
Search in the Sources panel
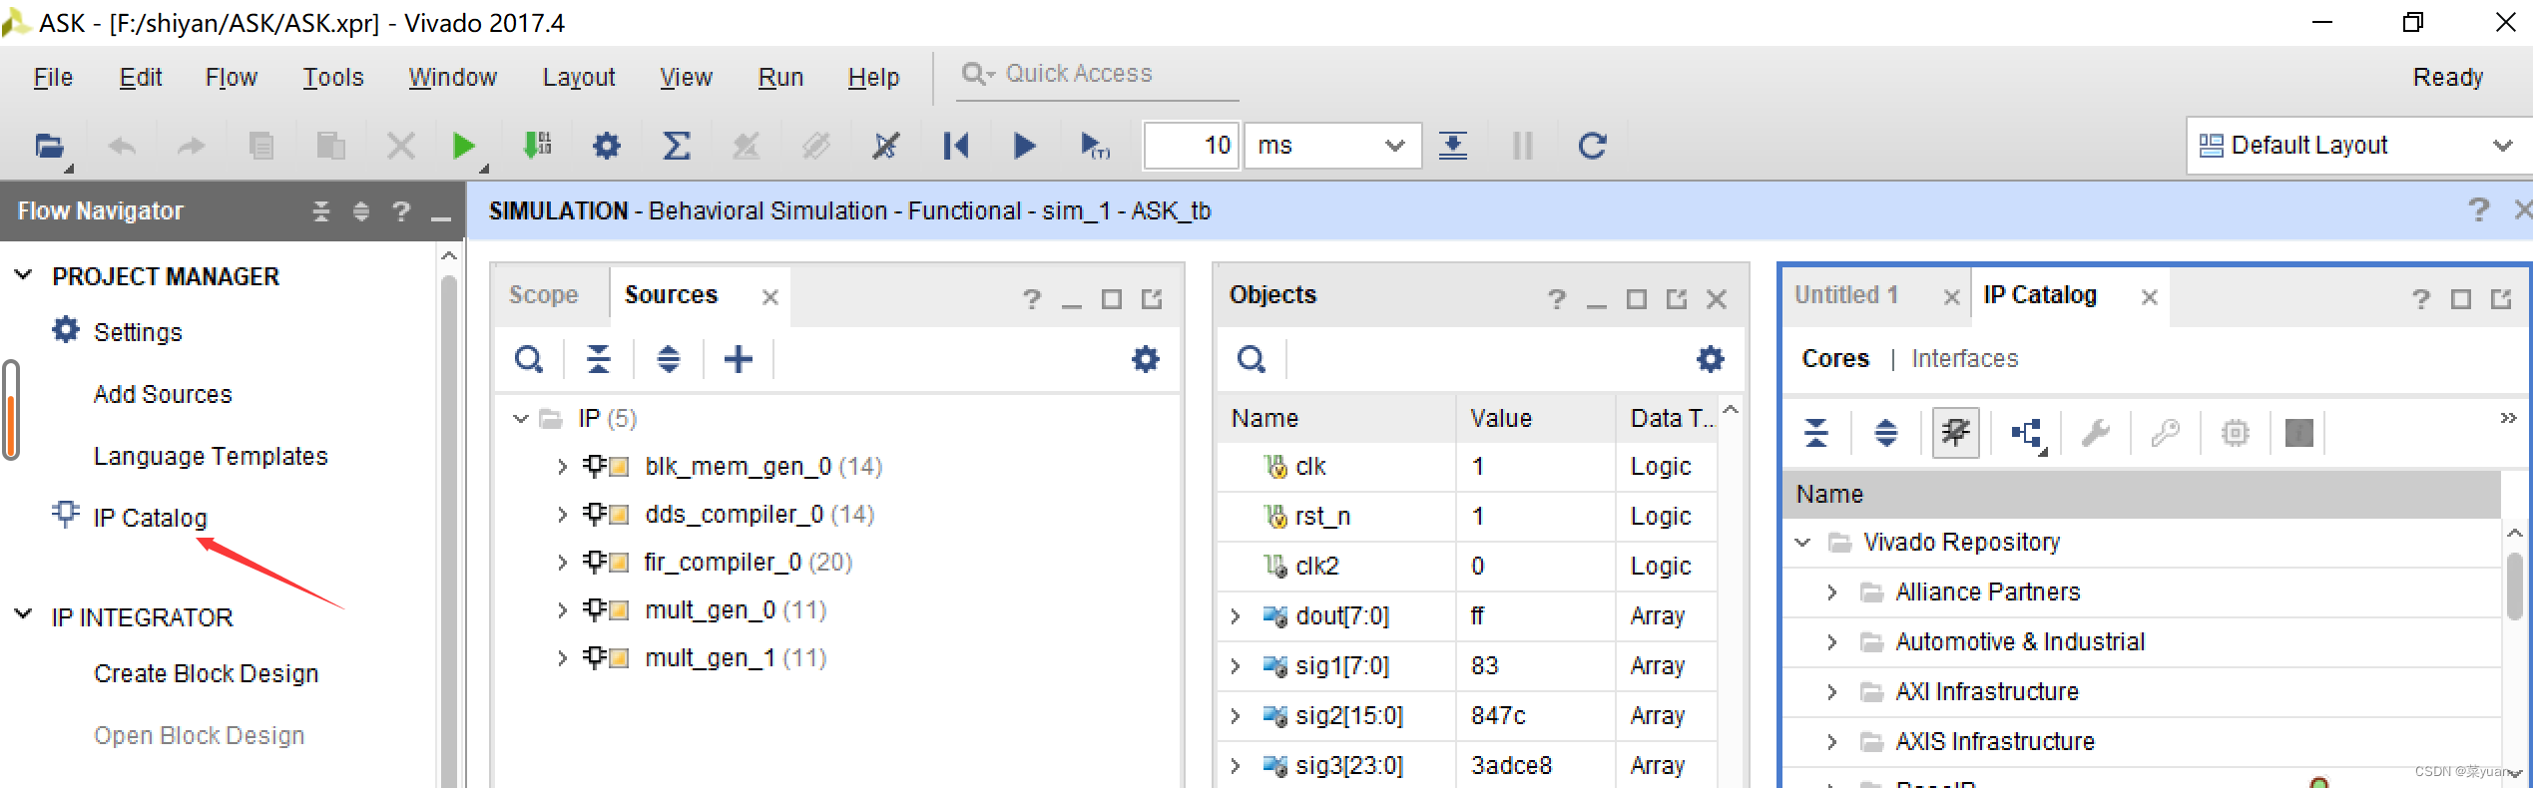(x=529, y=359)
